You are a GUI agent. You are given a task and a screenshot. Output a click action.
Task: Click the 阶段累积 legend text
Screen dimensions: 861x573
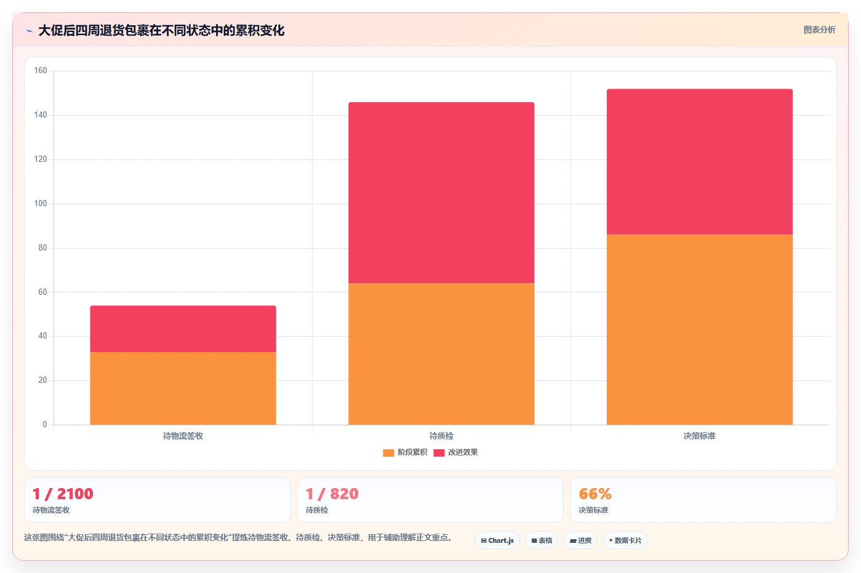(x=412, y=452)
